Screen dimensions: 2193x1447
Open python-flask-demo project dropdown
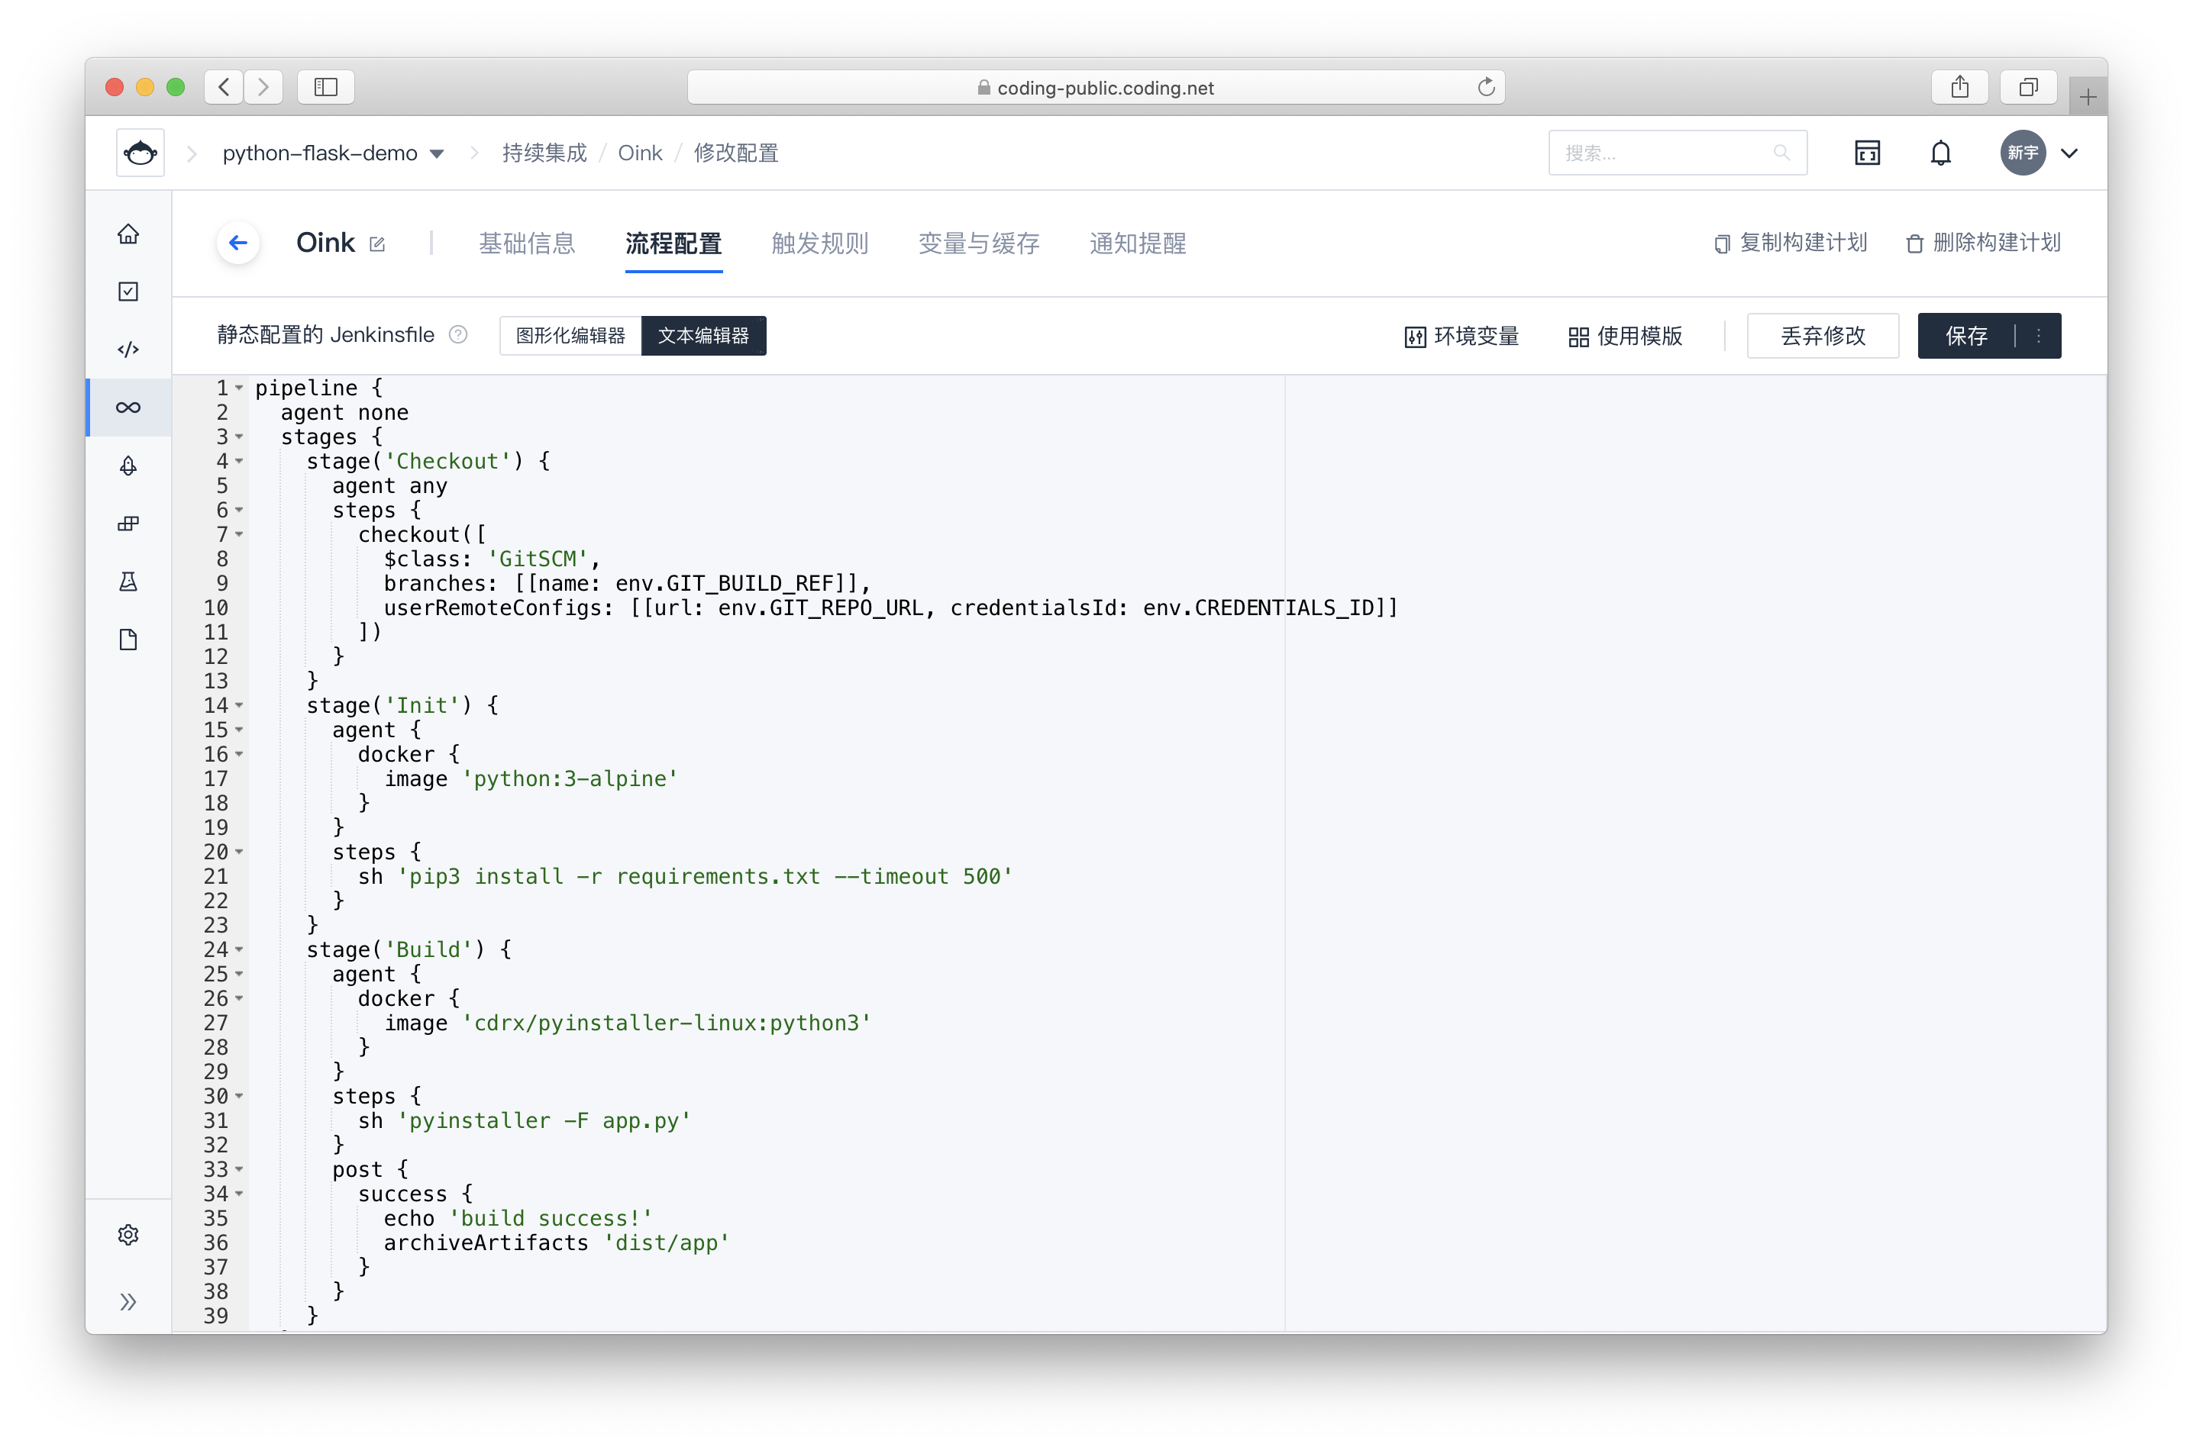click(x=334, y=153)
